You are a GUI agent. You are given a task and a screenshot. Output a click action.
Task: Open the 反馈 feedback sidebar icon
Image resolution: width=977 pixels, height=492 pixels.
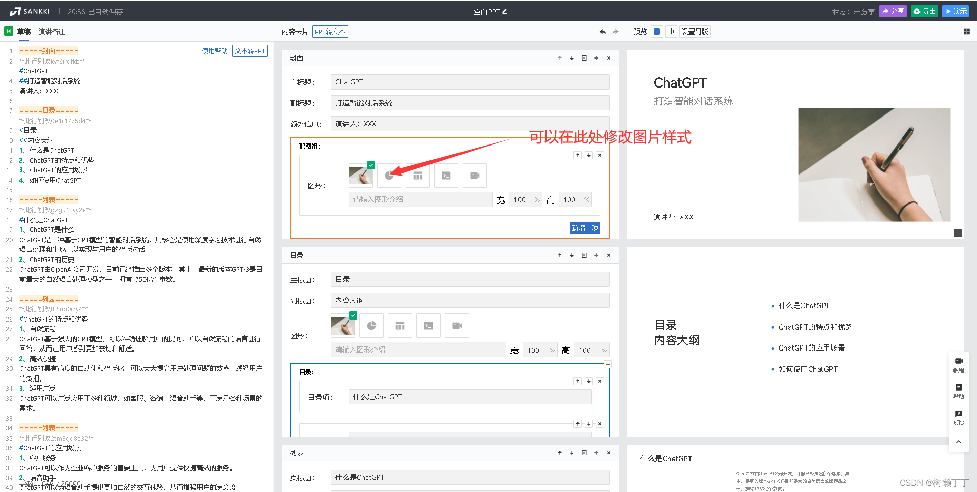[959, 418]
